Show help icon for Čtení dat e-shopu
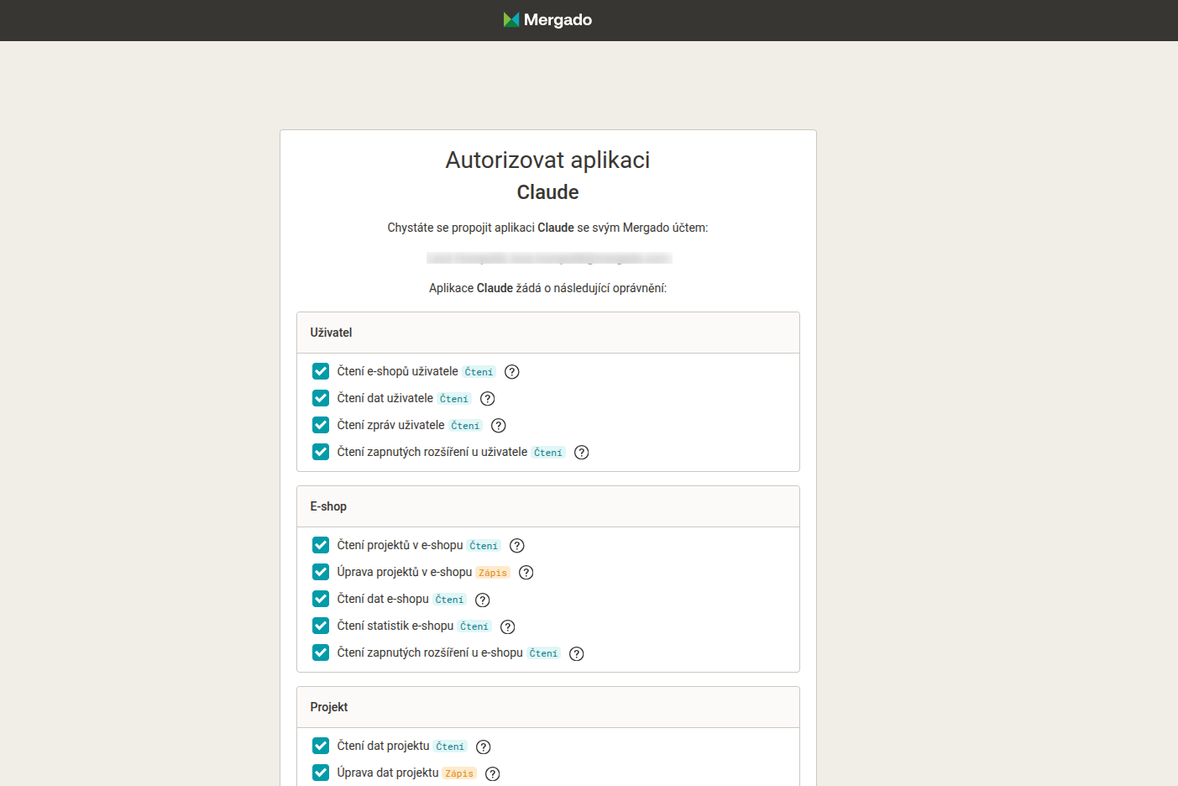 [x=483, y=600]
